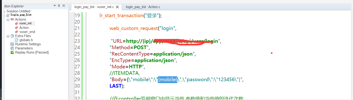The height and width of the screenshot is (100, 353).
Task: Click the //ITEMDATA comment
Action: [125, 73]
